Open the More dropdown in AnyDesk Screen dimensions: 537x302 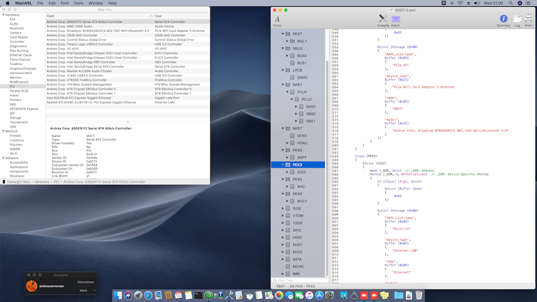click(x=86, y=290)
